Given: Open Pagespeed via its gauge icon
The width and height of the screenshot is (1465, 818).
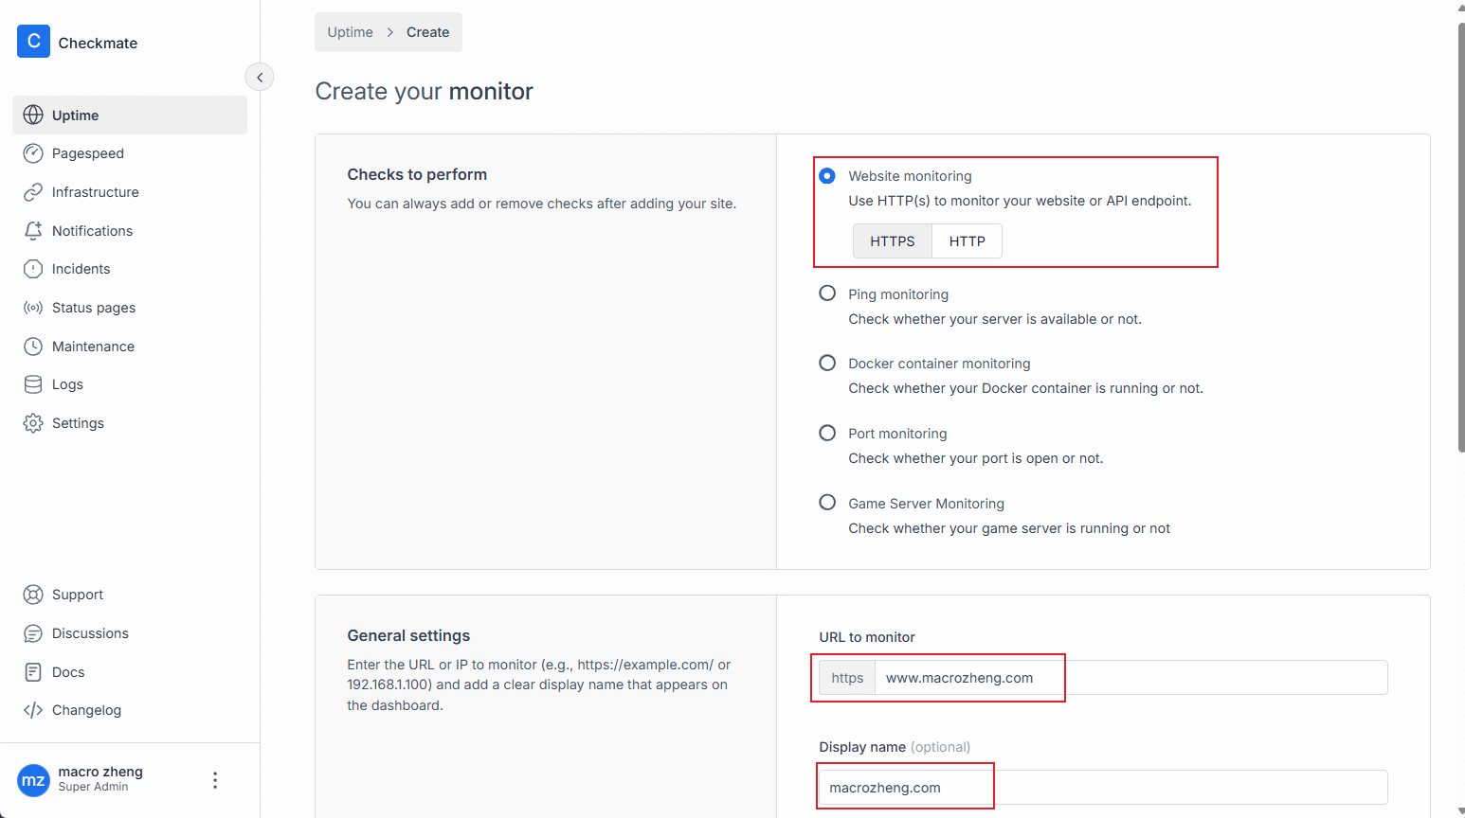Looking at the screenshot, I should tap(33, 153).
